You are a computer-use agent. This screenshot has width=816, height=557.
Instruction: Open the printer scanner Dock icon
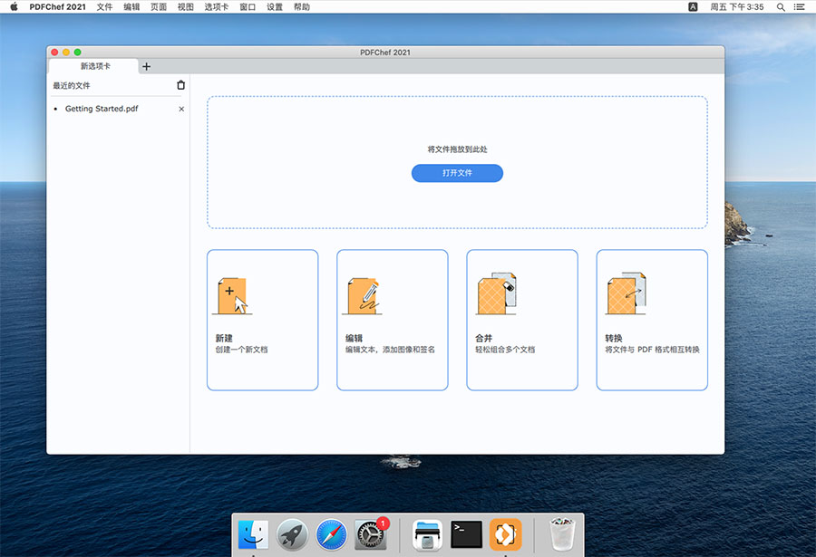tap(427, 534)
